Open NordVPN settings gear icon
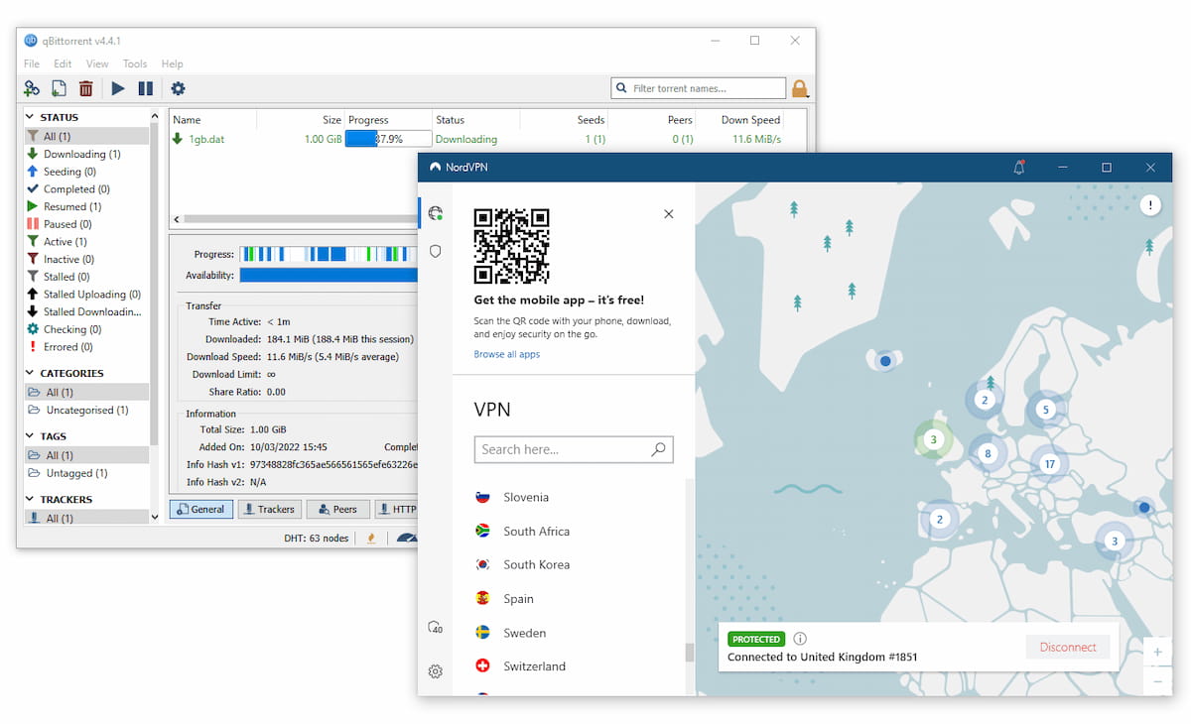1191x724 pixels. 435,671
